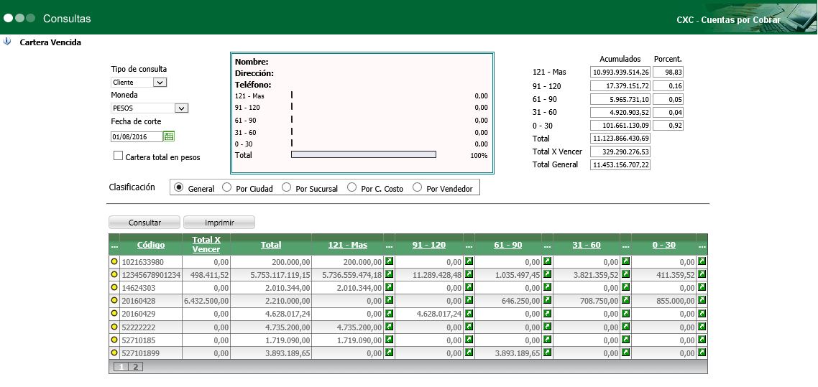Click the 0 - 30 Acumulados value field

[620, 126]
